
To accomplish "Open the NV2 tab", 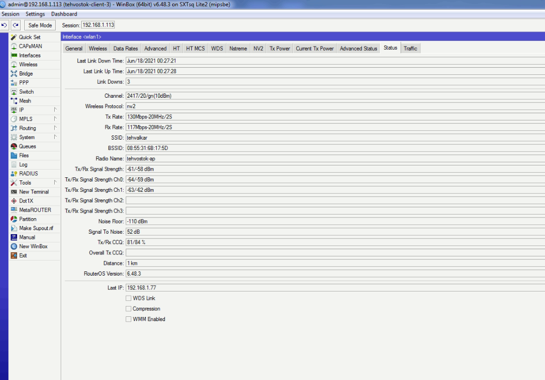I will [x=258, y=49].
